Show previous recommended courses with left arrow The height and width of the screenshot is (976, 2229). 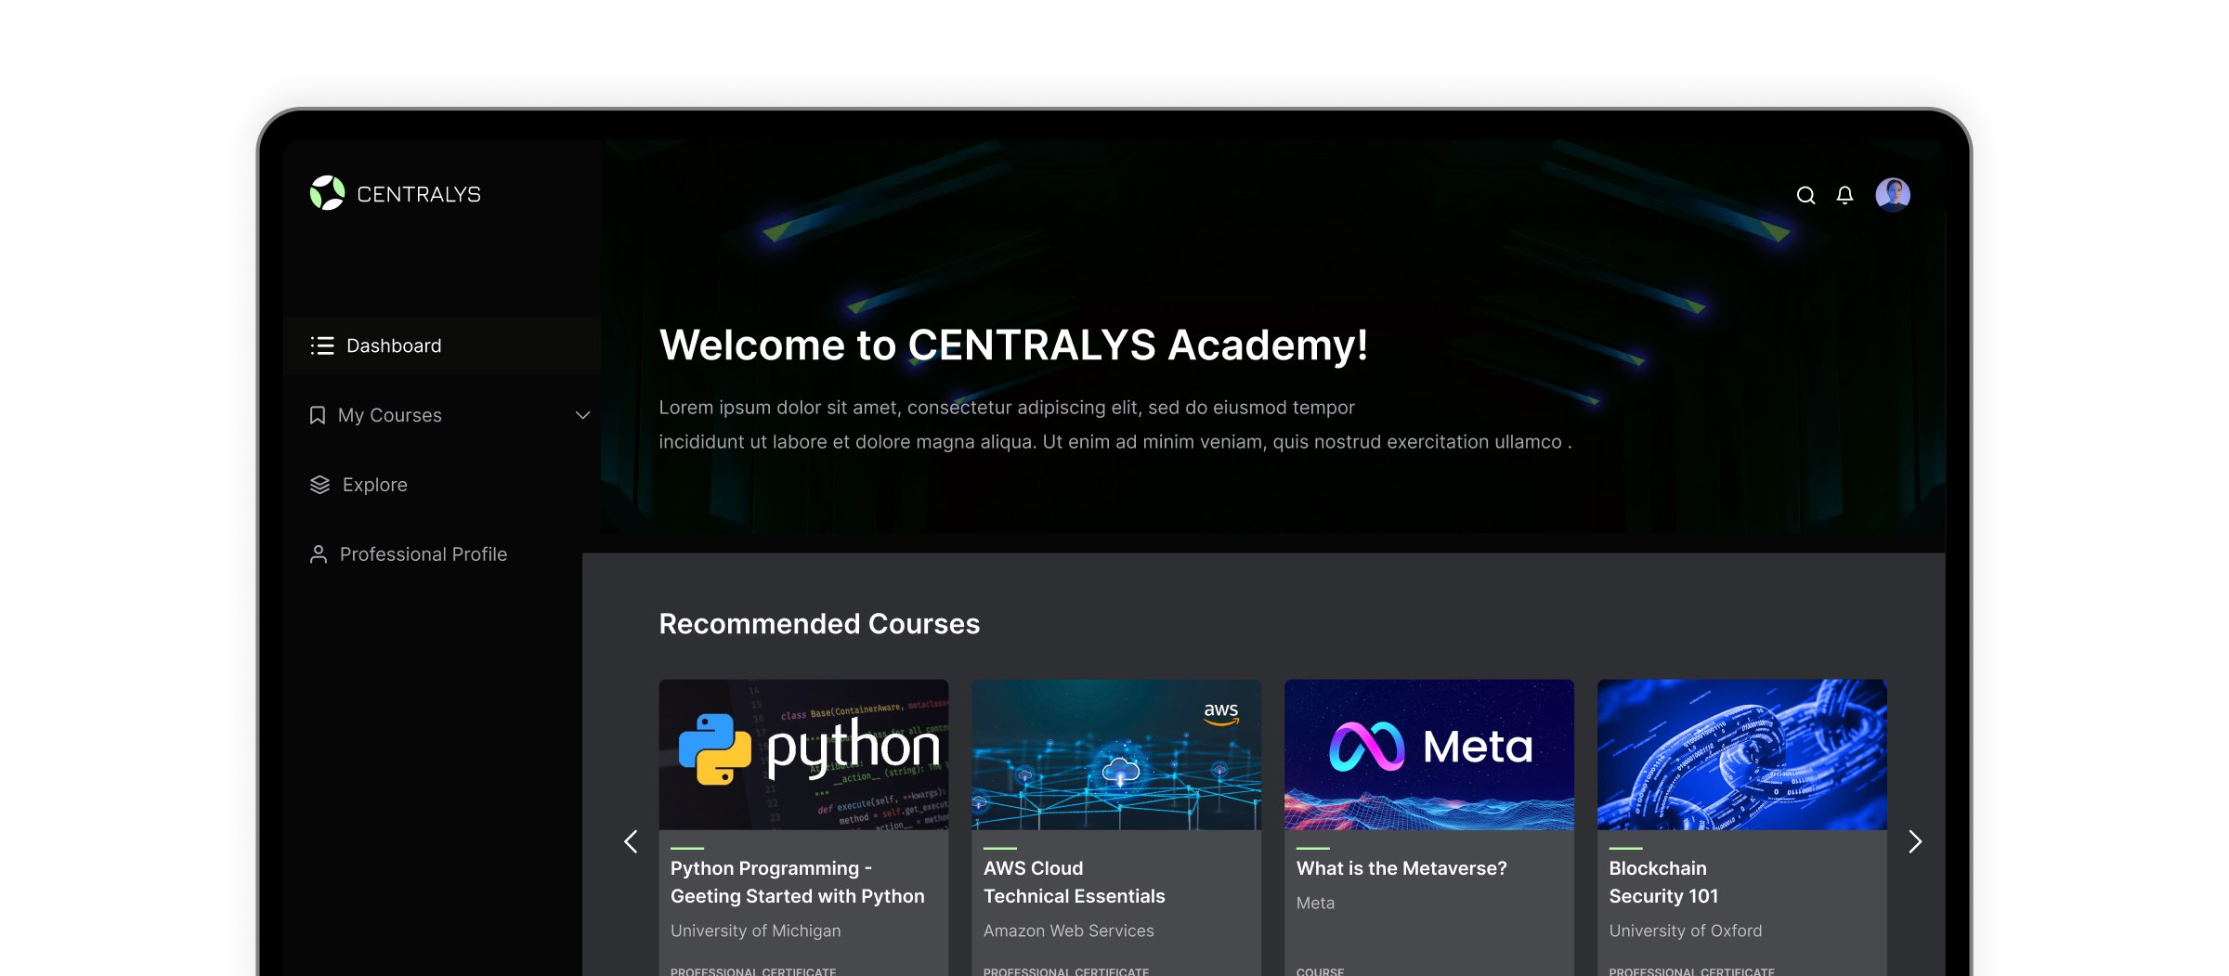[x=631, y=841]
